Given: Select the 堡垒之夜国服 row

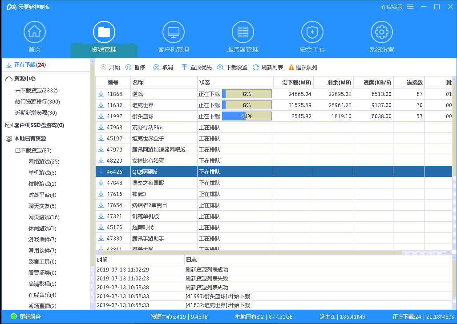Looking at the screenshot, I should coord(274,183).
